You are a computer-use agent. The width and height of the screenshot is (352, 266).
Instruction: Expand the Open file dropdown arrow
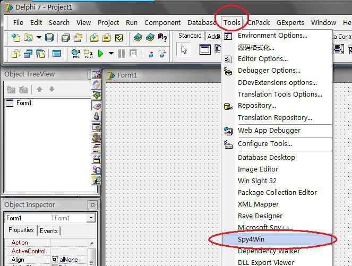(39, 38)
